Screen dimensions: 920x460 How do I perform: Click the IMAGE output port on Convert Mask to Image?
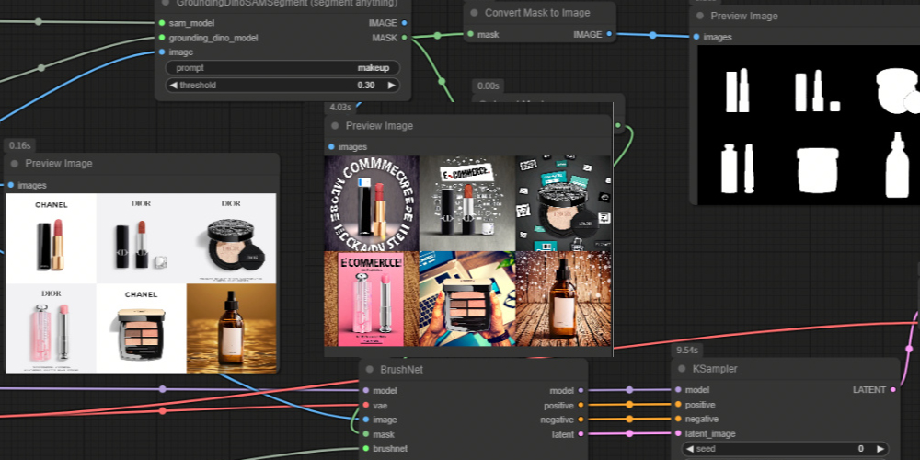point(609,35)
